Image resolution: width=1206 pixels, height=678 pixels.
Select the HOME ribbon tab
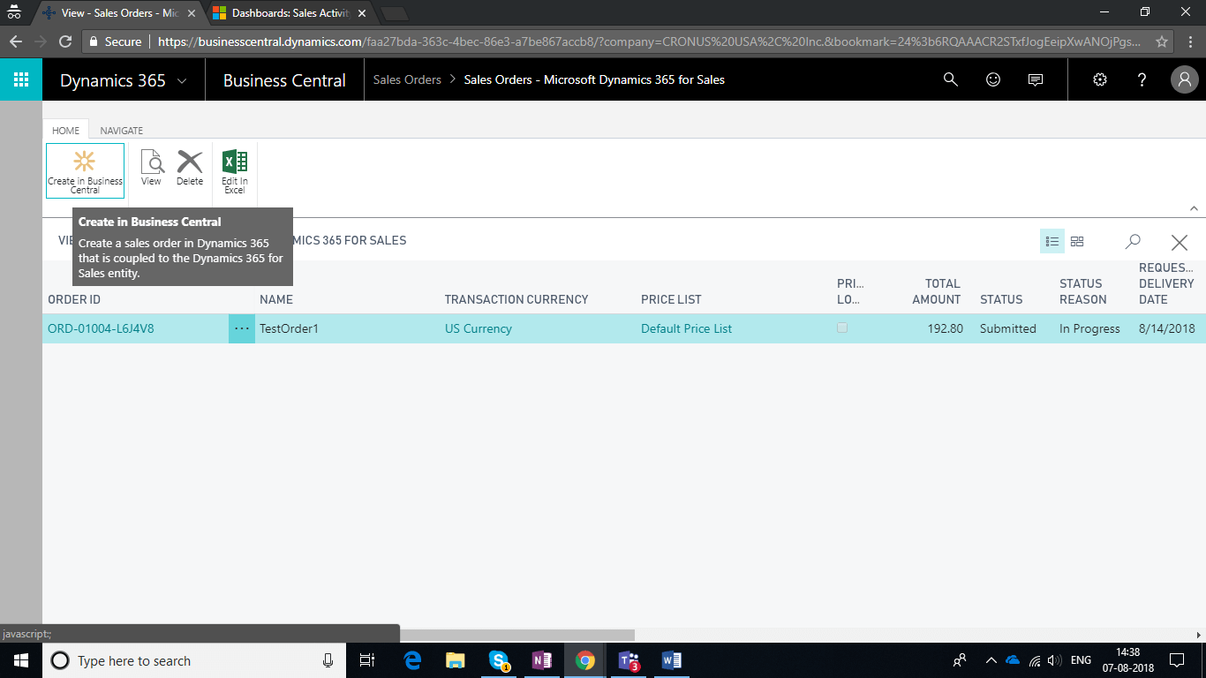[x=66, y=131]
